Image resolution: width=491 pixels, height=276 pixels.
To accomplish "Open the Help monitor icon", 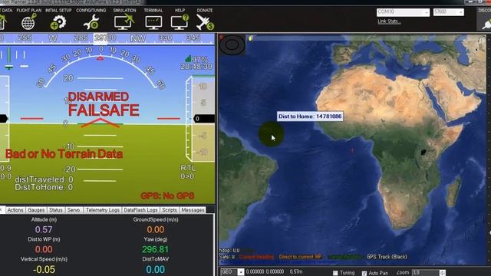I will (180, 22).
